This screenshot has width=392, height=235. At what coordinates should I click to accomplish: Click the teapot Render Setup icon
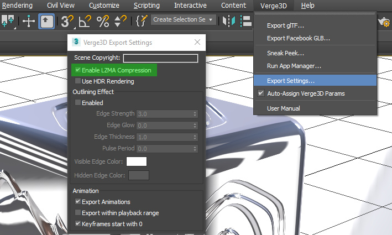(x=384, y=22)
